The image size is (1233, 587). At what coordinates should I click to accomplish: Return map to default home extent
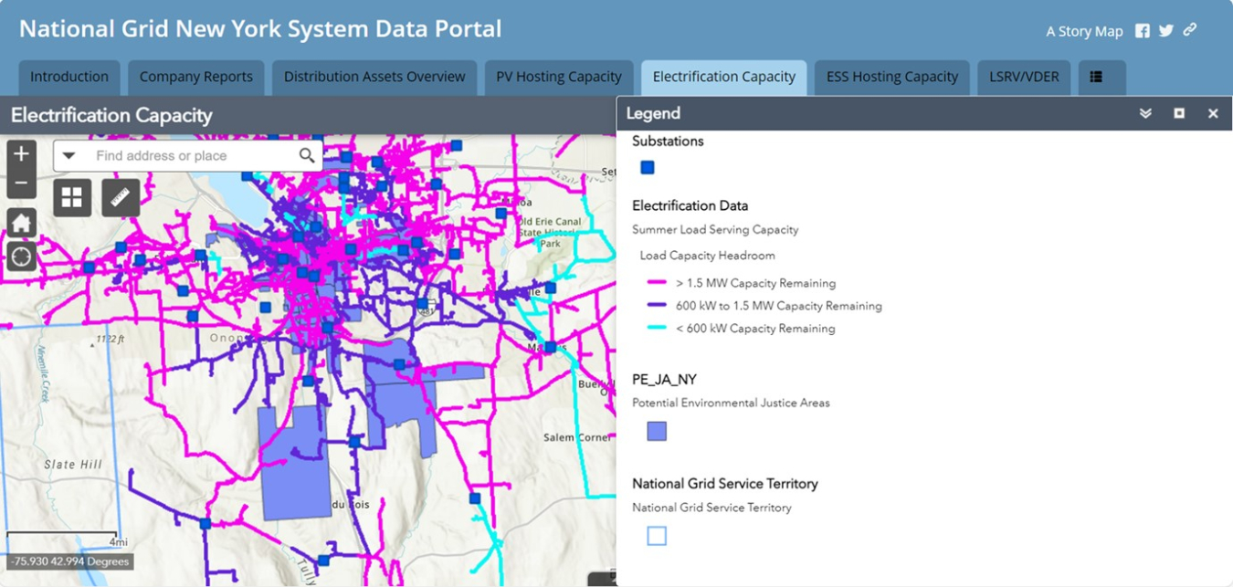coord(22,223)
